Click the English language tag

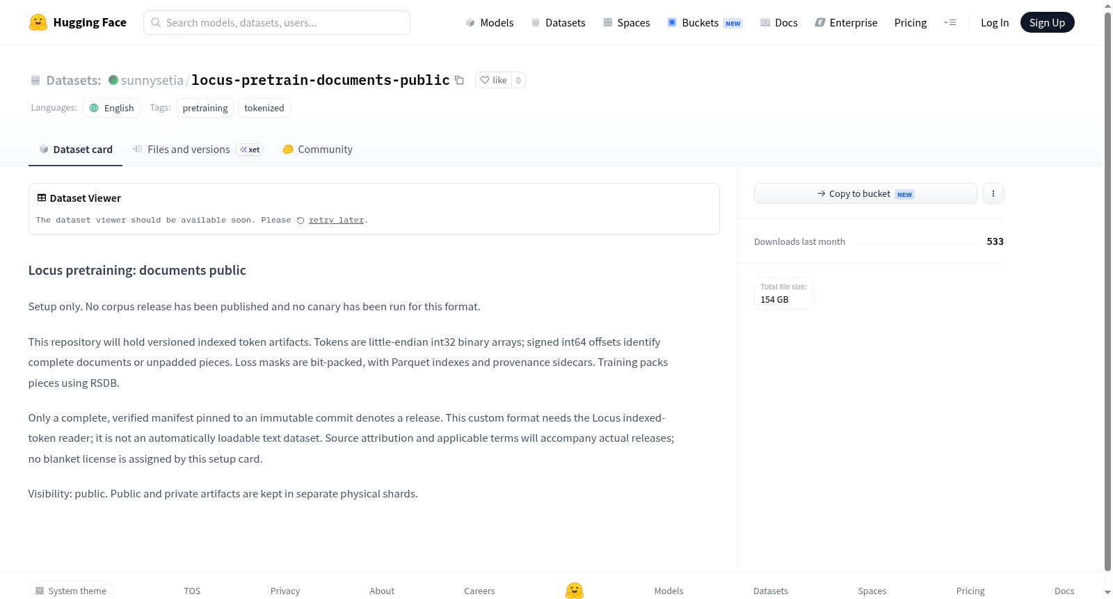111,108
